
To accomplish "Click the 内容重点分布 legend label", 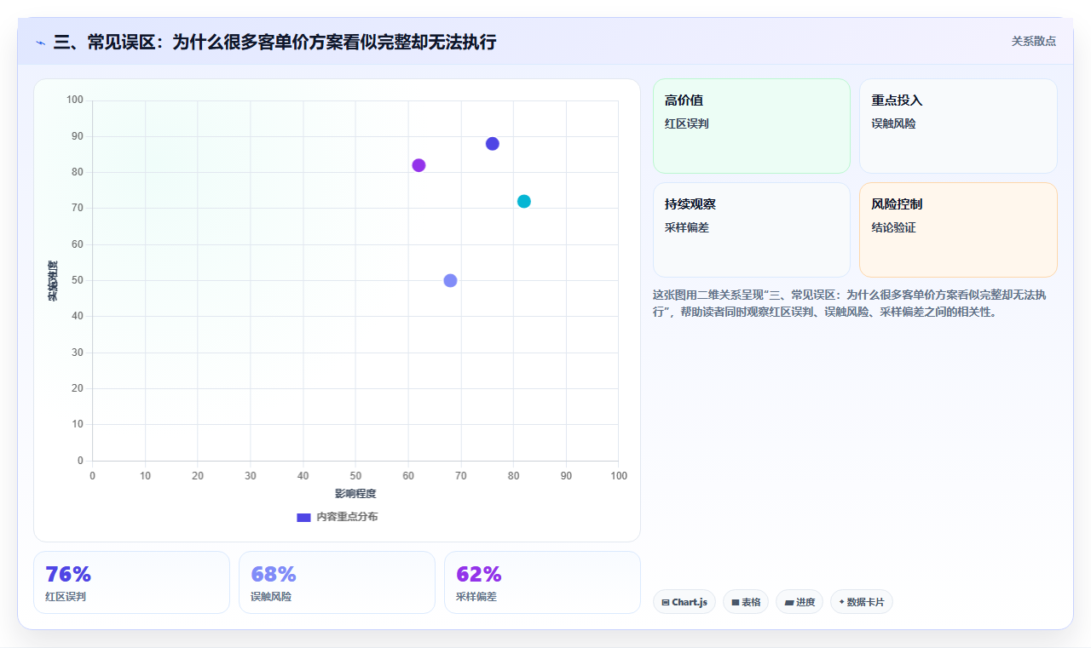I will click(x=347, y=517).
